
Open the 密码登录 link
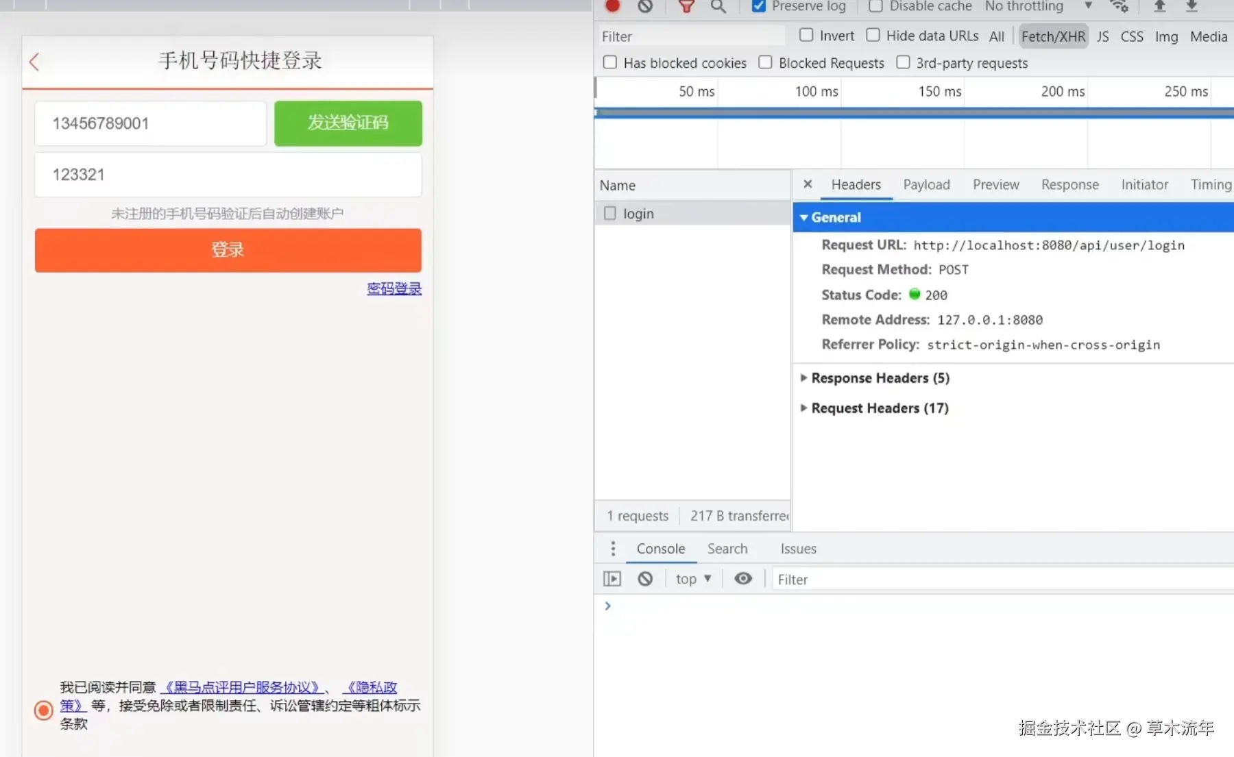tap(394, 288)
